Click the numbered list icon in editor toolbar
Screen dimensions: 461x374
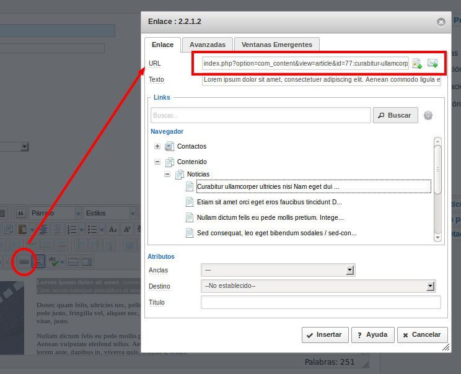pyautogui.click(x=72, y=229)
